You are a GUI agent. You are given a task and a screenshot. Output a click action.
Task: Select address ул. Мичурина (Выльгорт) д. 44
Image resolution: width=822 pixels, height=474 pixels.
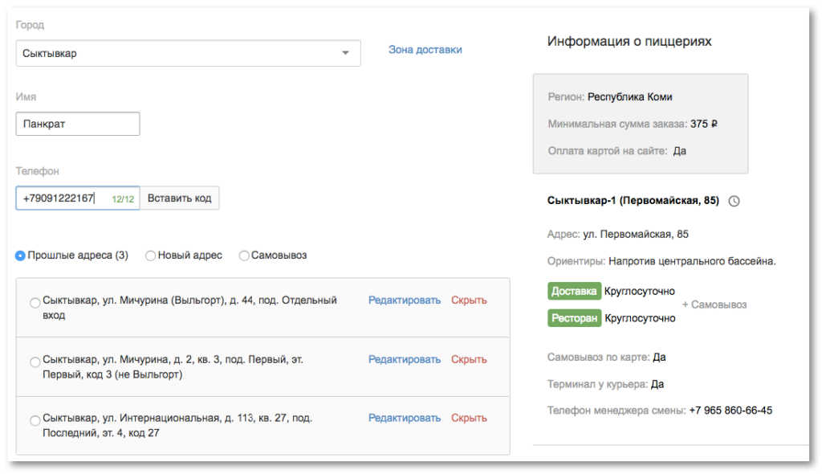pyautogui.click(x=35, y=303)
